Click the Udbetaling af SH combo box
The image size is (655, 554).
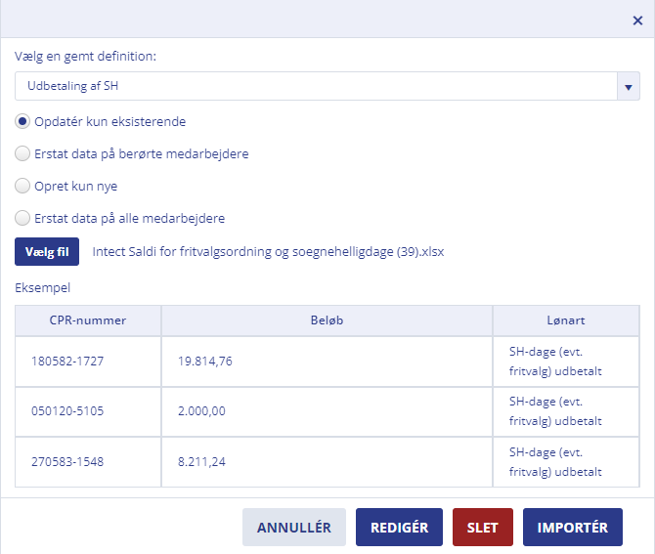tap(327, 86)
